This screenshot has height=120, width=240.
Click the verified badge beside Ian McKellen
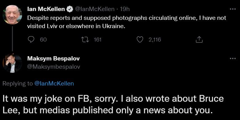coord(70,9)
